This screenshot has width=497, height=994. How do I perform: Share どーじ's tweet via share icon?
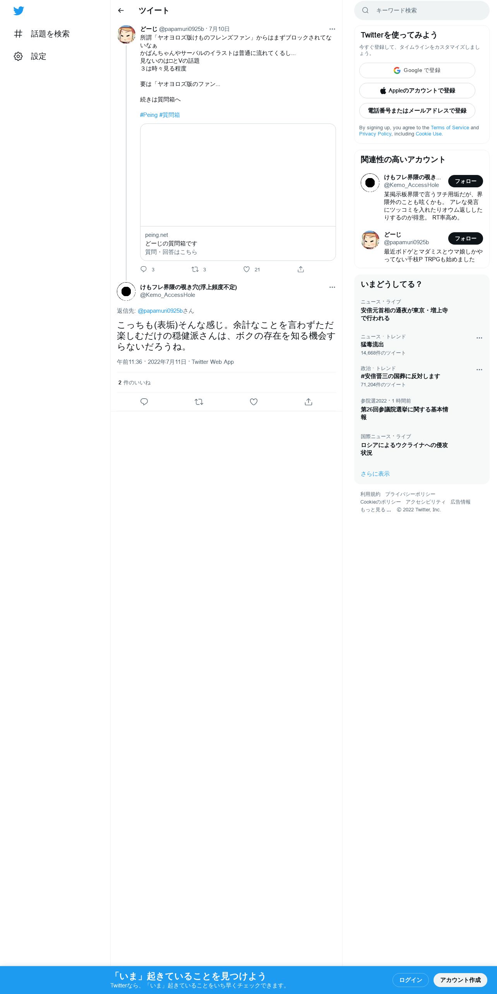point(301,269)
